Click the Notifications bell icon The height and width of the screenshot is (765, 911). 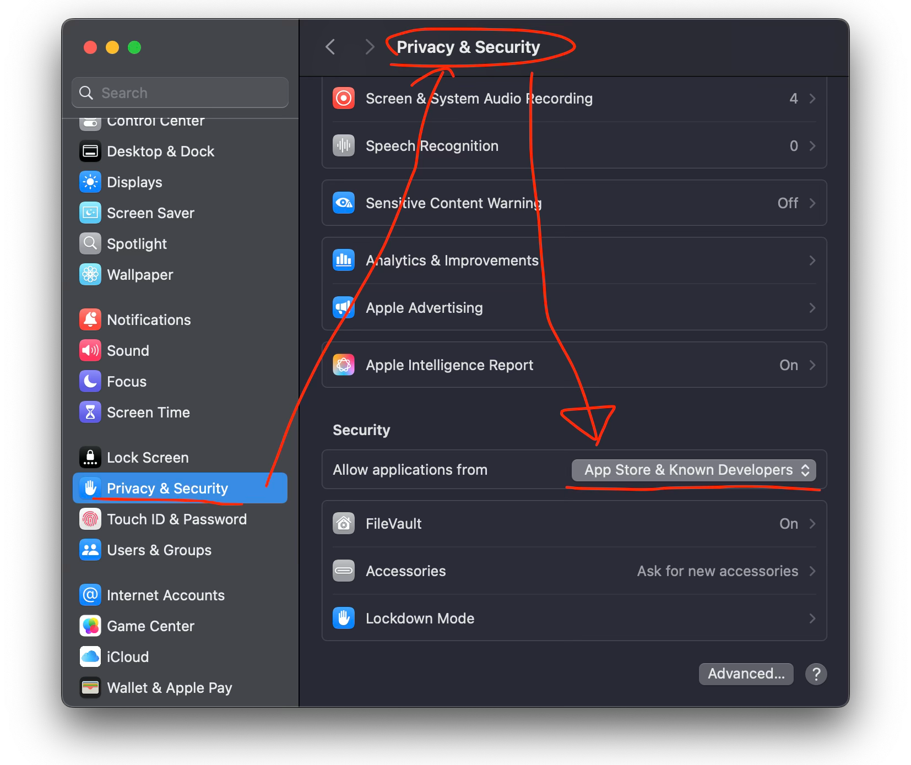(90, 320)
